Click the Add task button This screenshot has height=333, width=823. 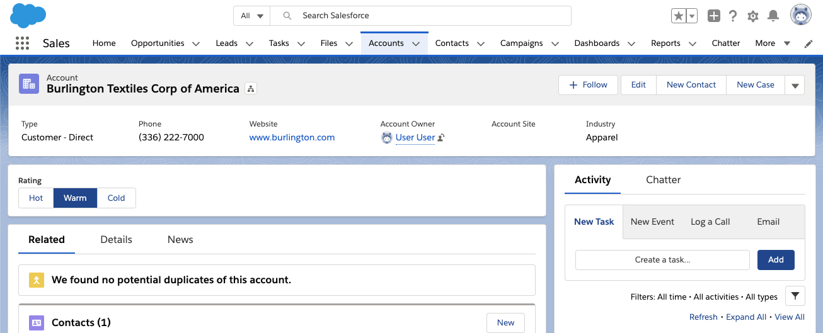click(x=776, y=260)
